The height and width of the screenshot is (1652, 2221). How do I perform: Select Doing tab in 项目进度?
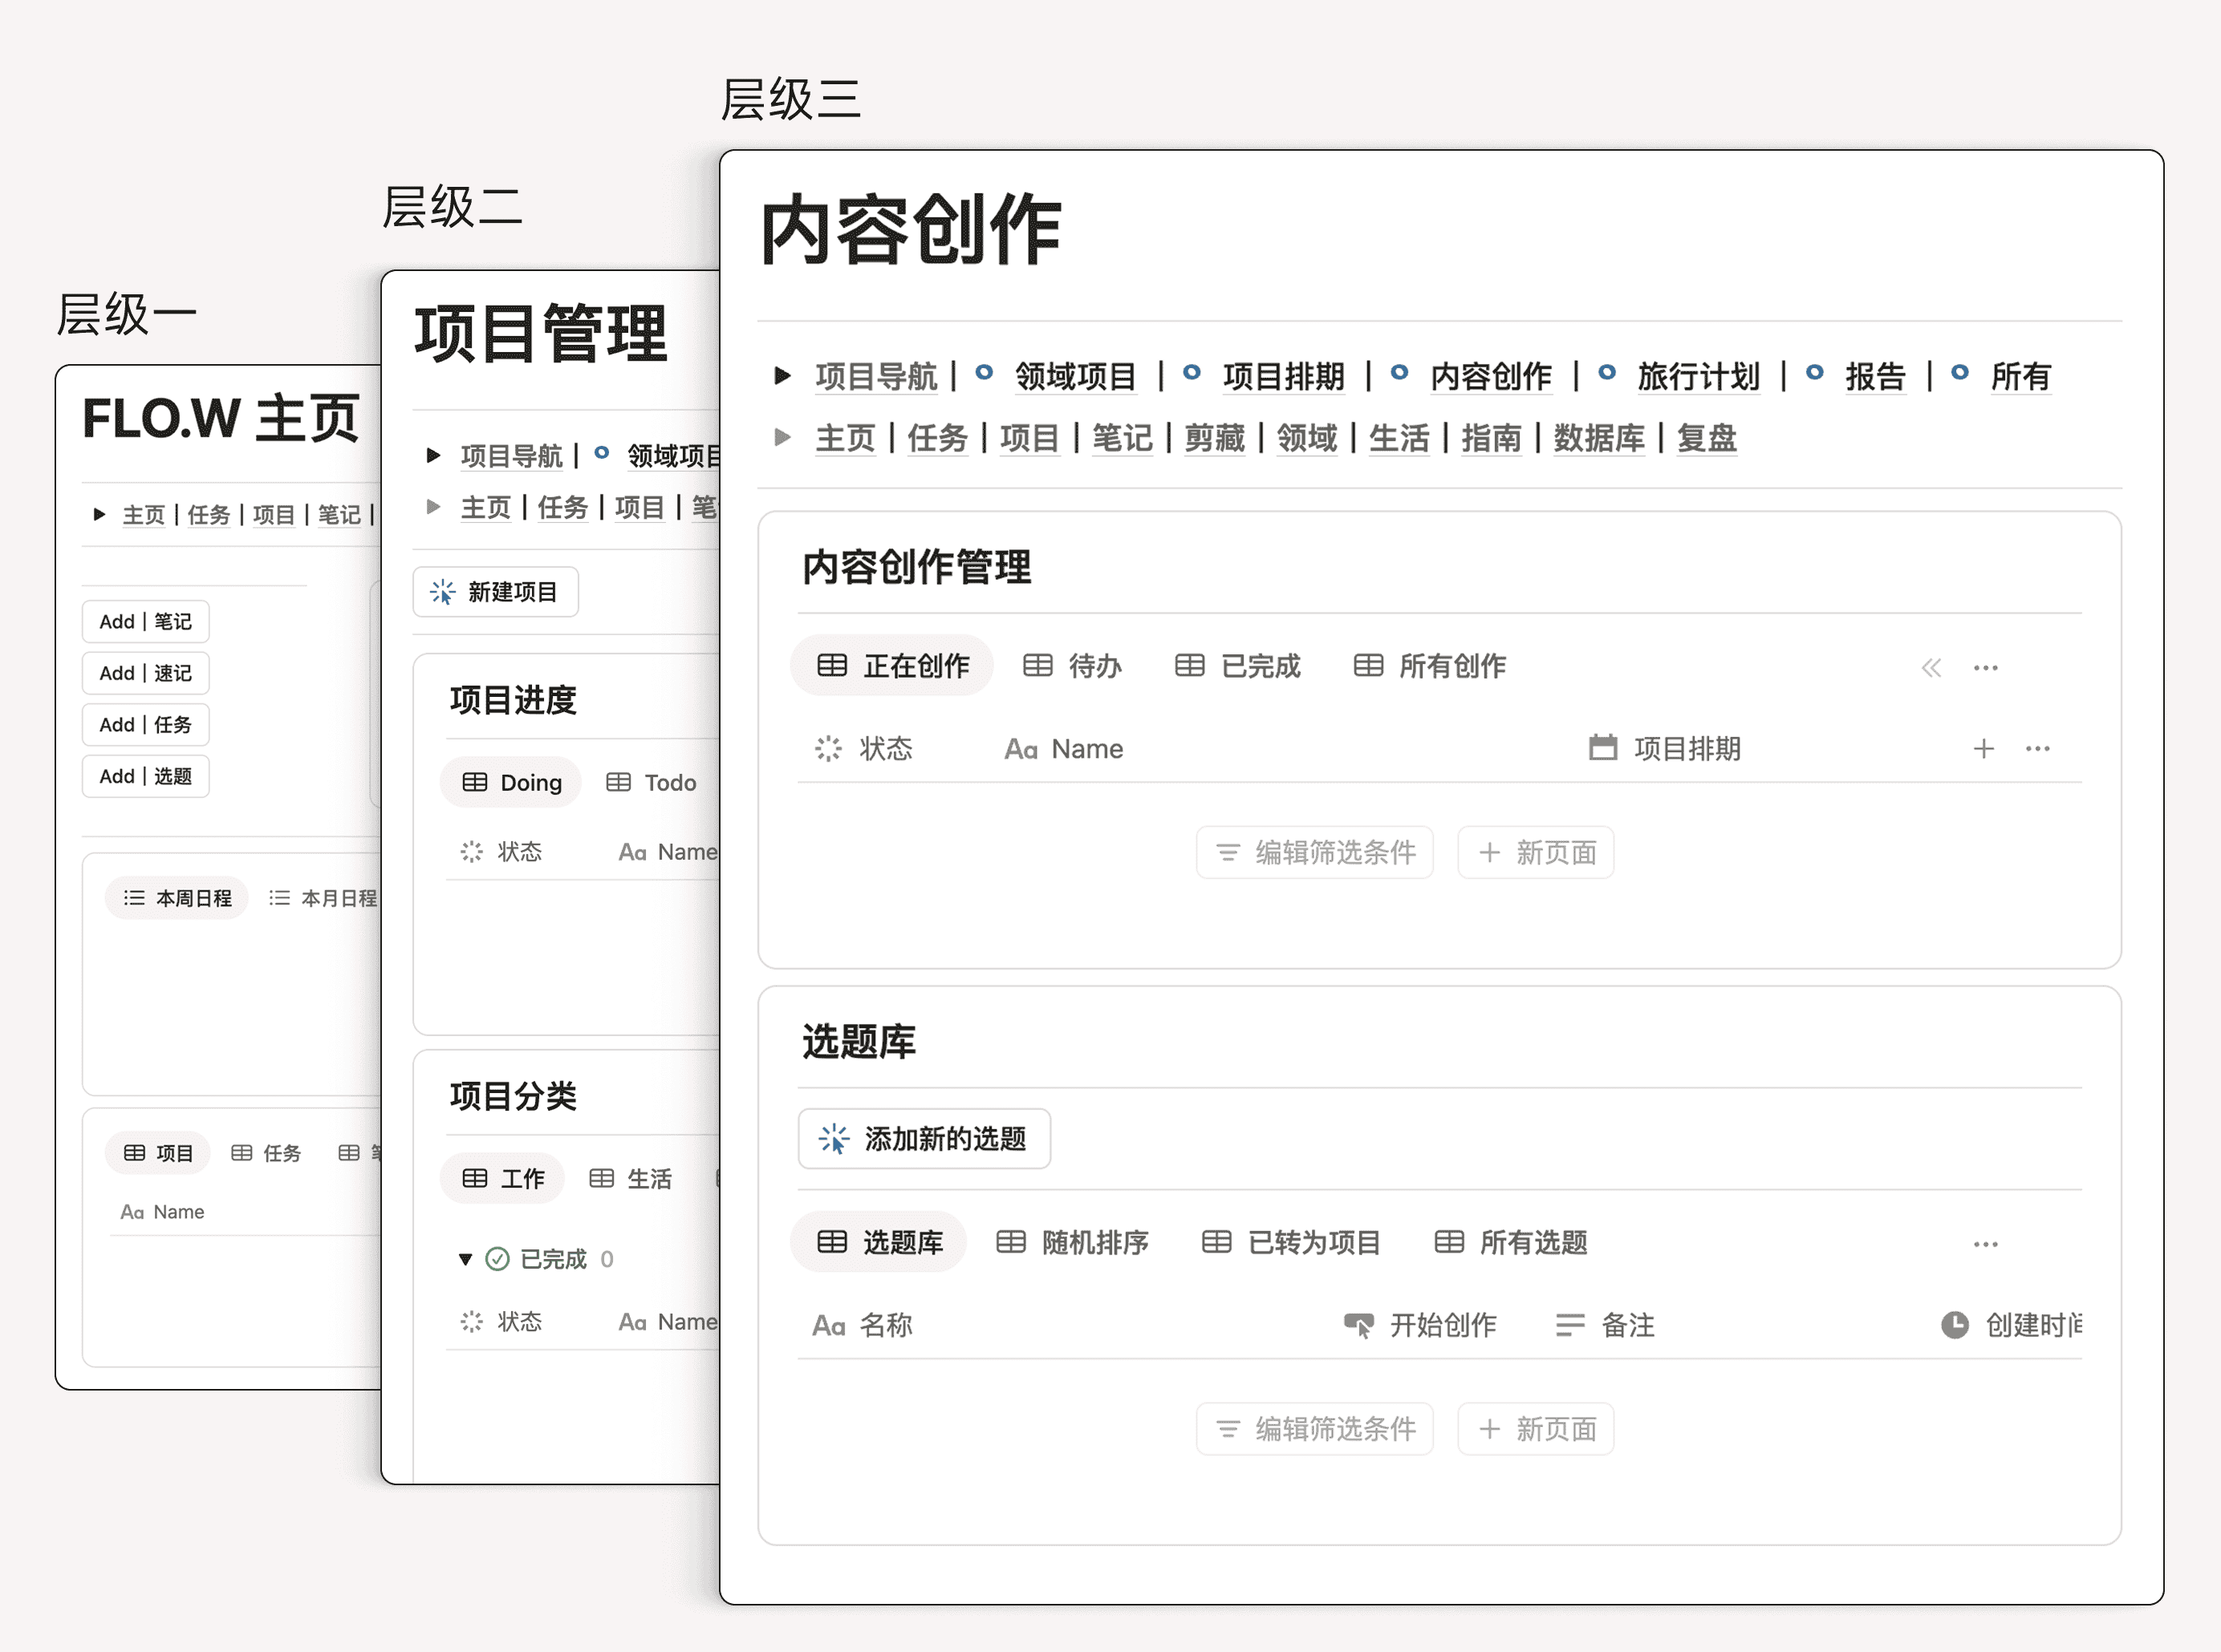[x=511, y=782]
